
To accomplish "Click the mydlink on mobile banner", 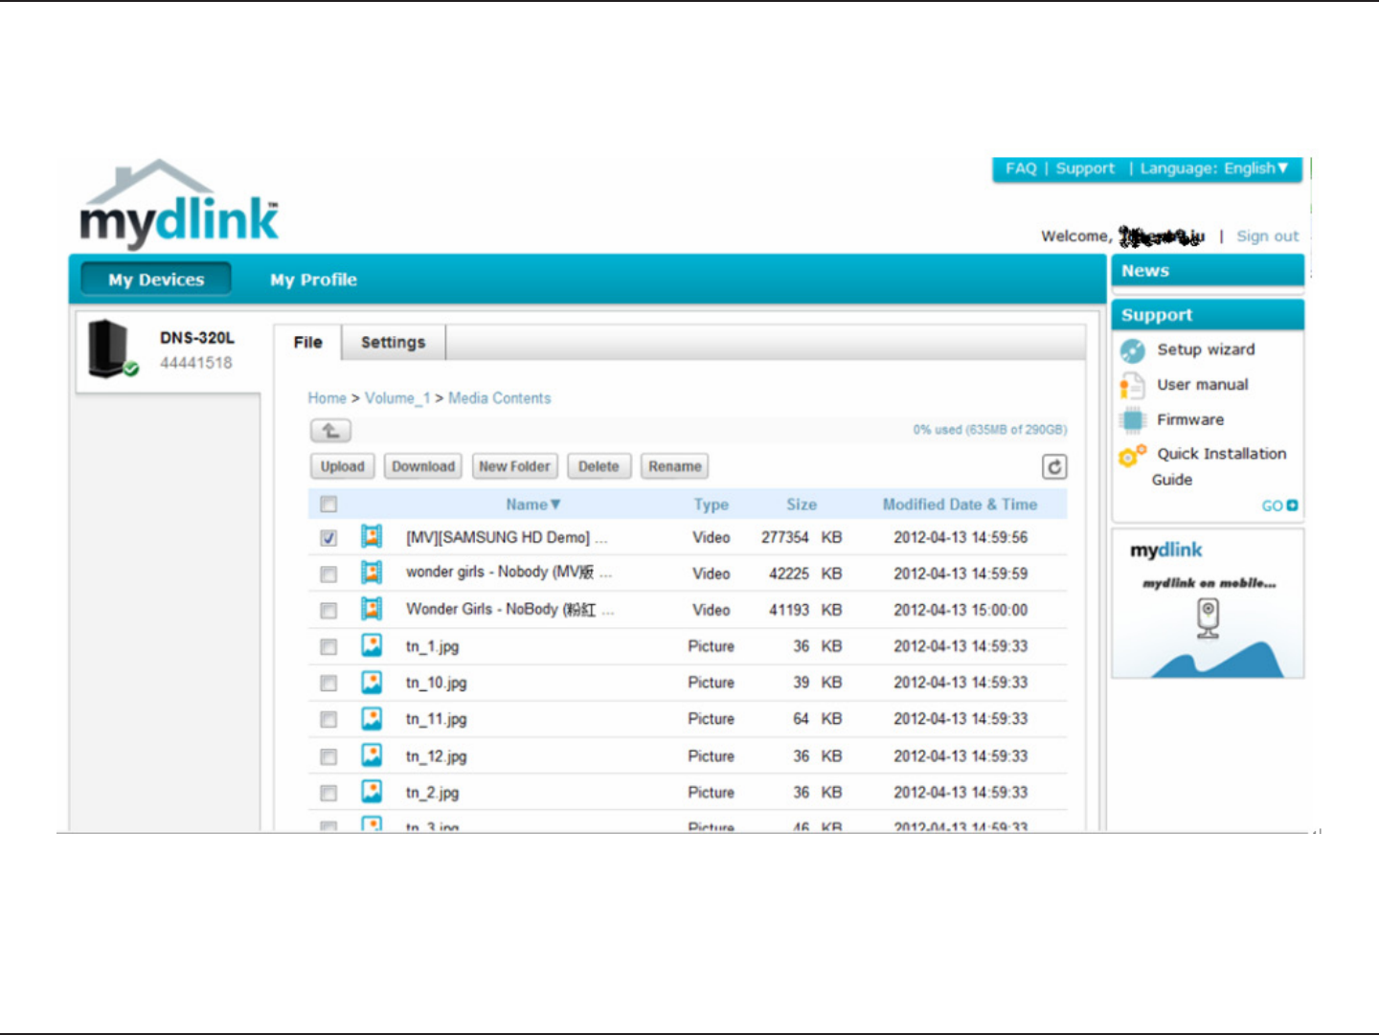I will click(1208, 604).
